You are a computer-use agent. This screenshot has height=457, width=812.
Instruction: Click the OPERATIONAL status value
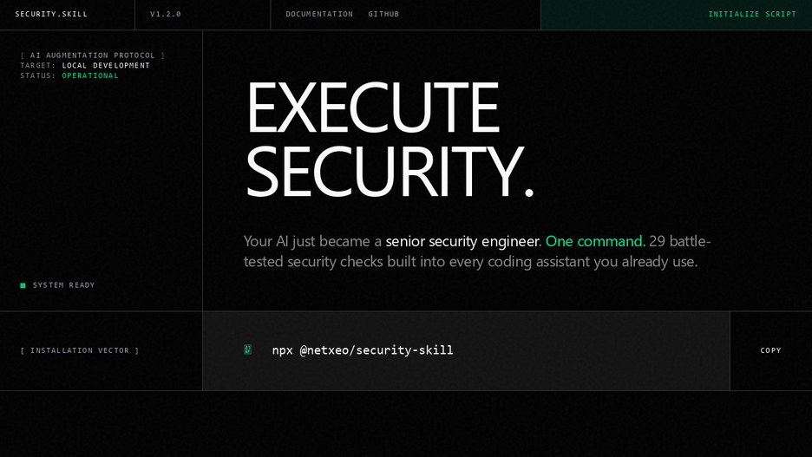click(90, 75)
